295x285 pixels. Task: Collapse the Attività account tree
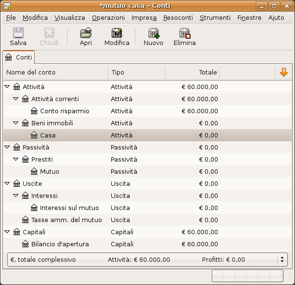[7, 87]
